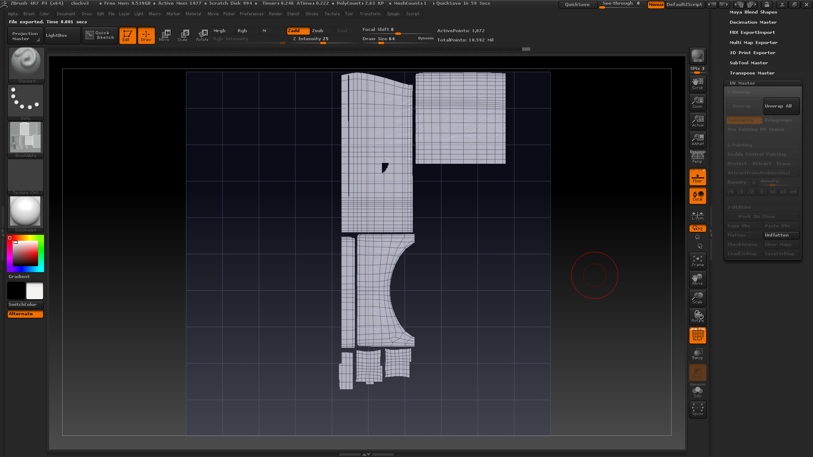Toggle Alternate color button

[x=25, y=314]
